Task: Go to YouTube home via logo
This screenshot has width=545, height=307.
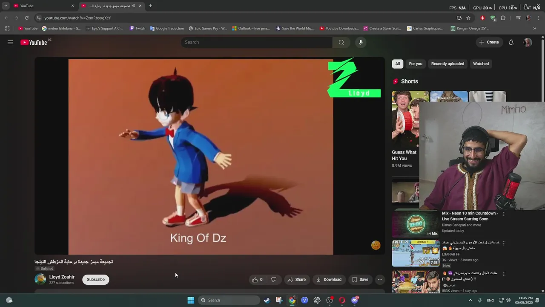Action: 34,42
